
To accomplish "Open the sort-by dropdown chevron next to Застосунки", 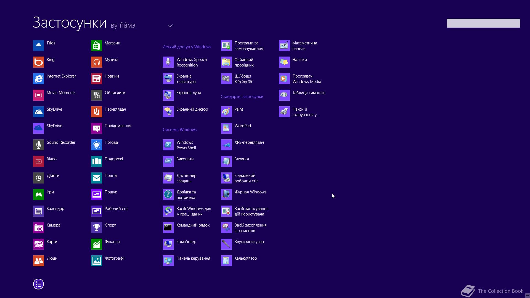I will tap(170, 26).
